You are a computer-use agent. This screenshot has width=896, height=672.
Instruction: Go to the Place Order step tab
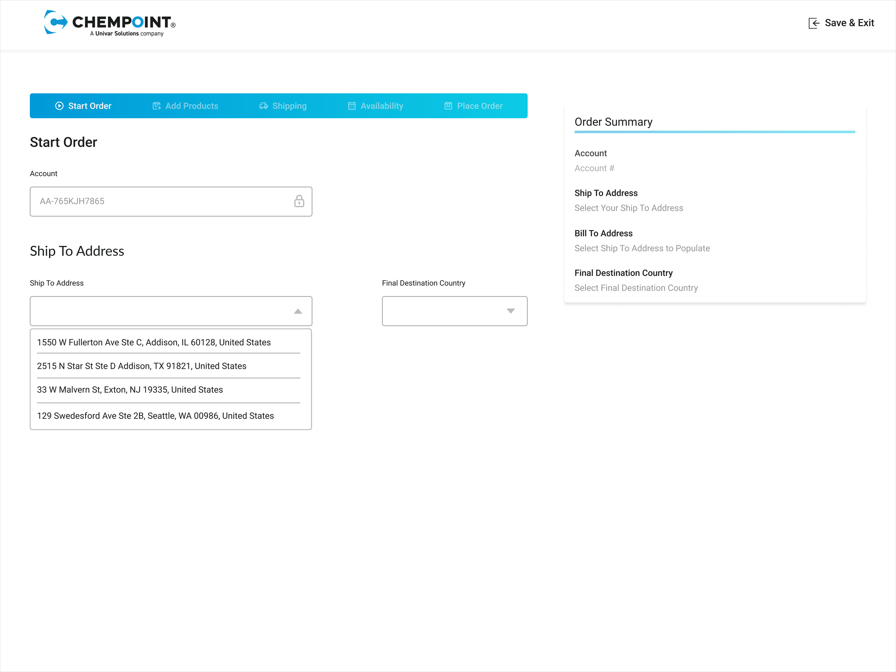473,106
